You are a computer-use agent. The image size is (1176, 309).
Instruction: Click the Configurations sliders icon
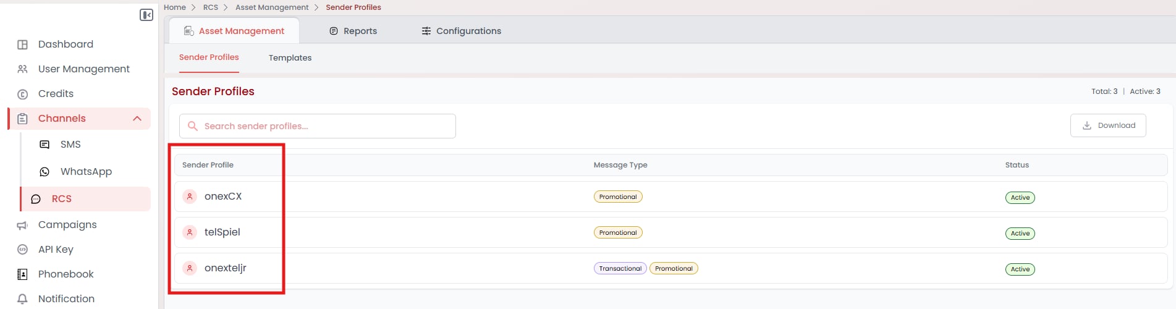[426, 31]
